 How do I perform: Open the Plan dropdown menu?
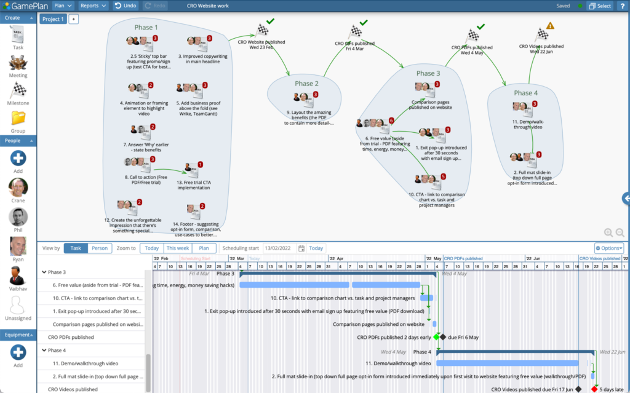tap(63, 6)
